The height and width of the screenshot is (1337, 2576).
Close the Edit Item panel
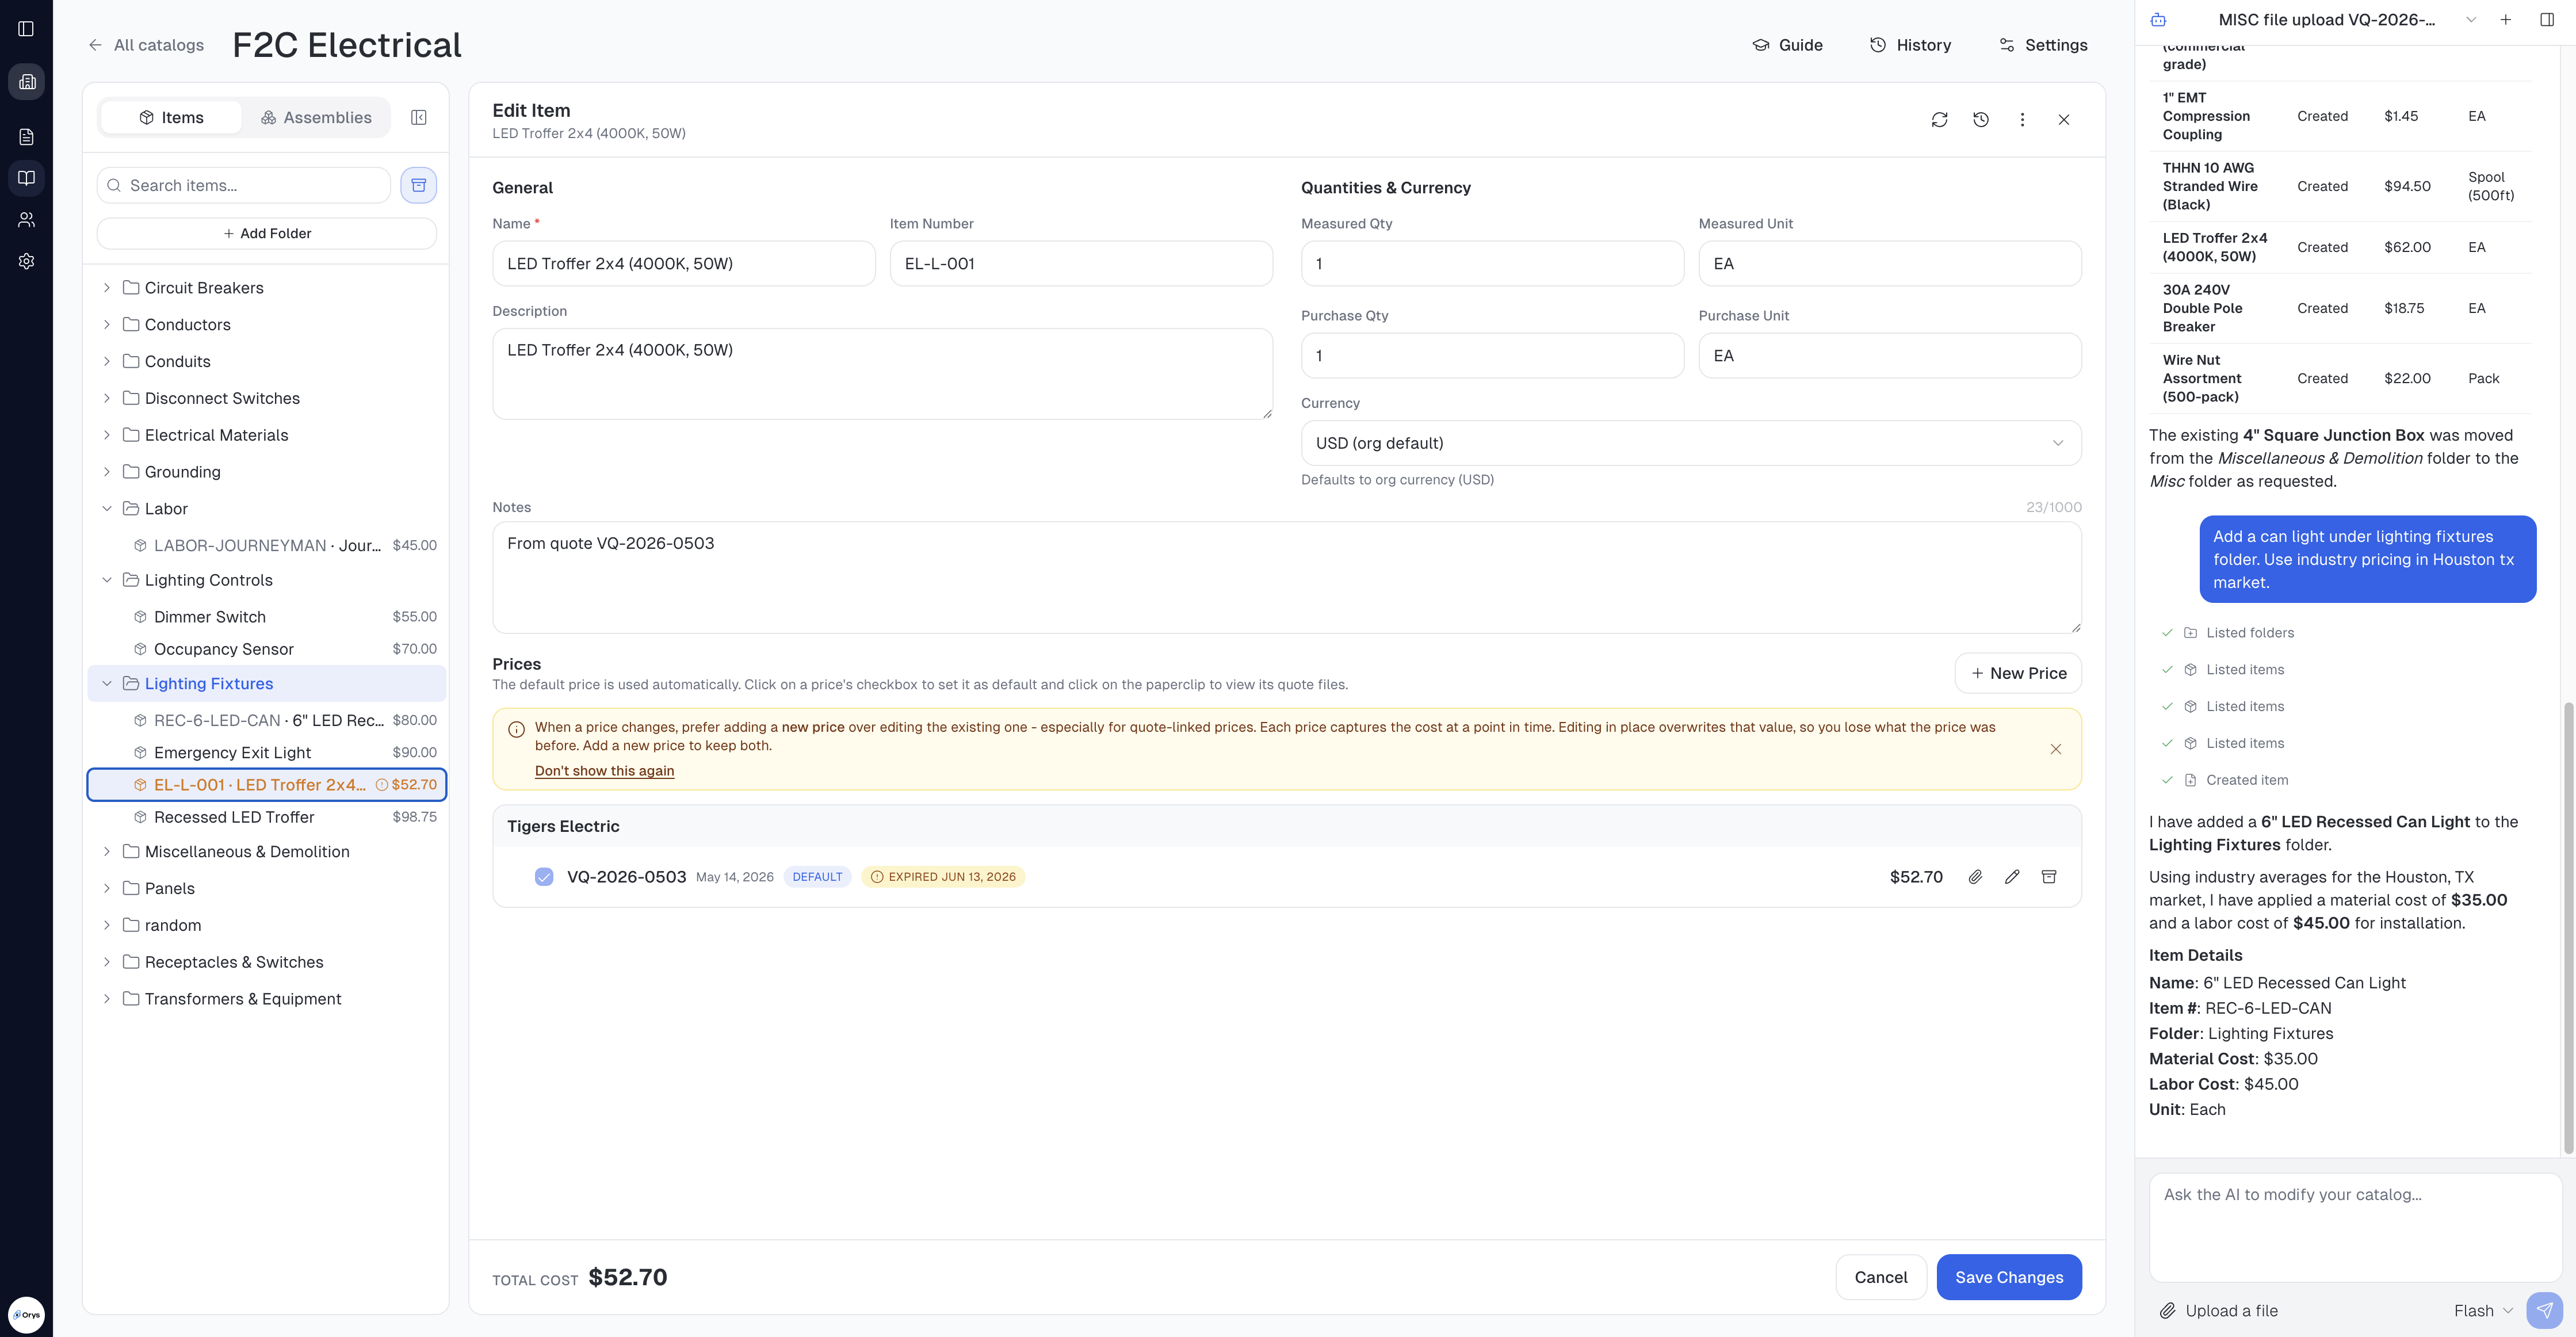(2063, 120)
